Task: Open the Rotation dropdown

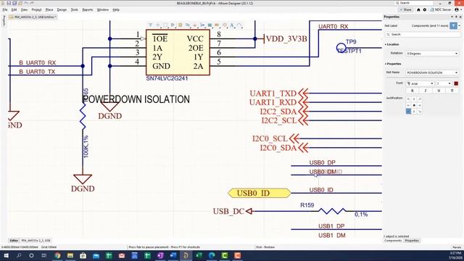Action: point(432,54)
